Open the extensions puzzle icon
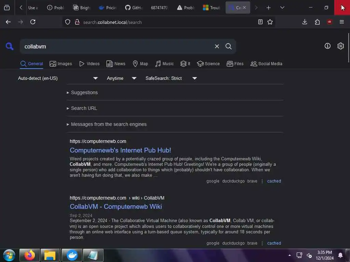The image size is (350, 262). (317, 22)
